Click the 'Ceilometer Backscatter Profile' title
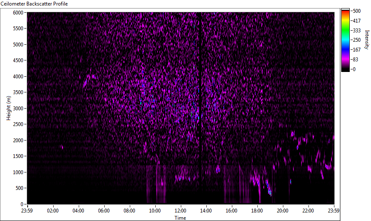The height and width of the screenshot is (221, 371). tap(34, 4)
